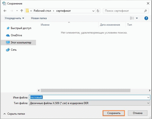The width and height of the screenshot is (152, 119).
Task: Select 'Этот компьютер' in navigation pane
Action: (x=18, y=43)
